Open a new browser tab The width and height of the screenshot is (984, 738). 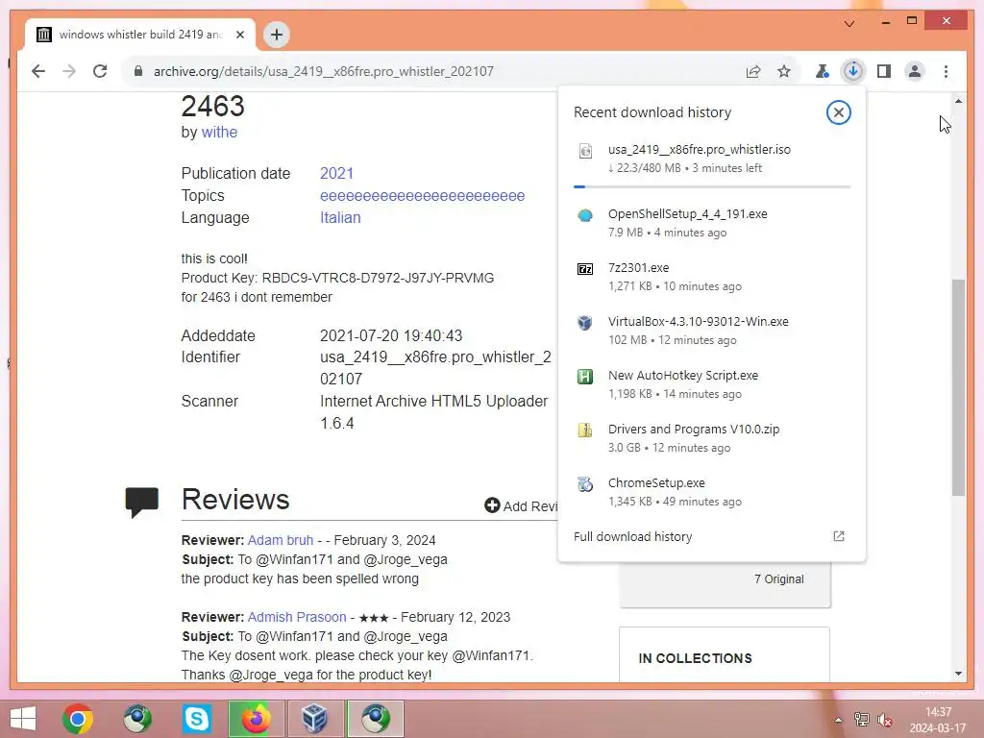click(x=277, y=35)
